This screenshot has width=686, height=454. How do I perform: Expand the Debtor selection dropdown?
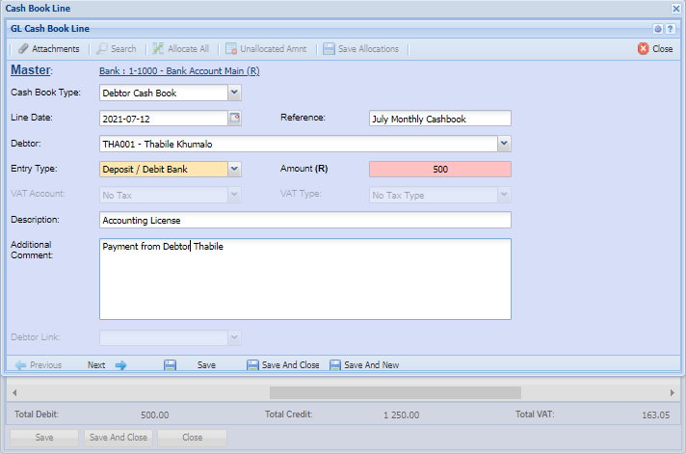click(x=503, y=144)
